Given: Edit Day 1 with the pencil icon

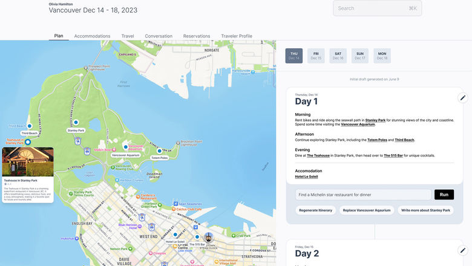Looking at the screenshot, I should [x=463, y=98].
